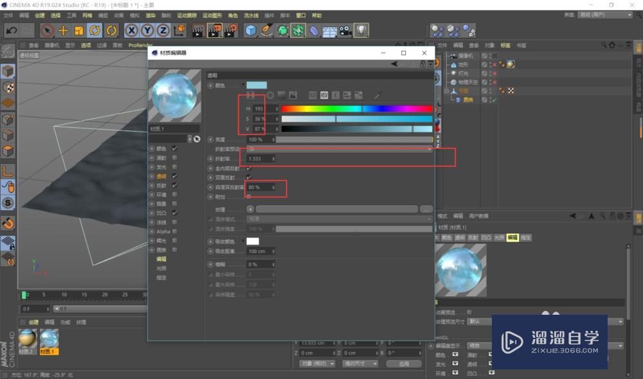The height and width of the screenshot is (379, 643).
Task: Add a cube primitive object
Action: point(251,31)
